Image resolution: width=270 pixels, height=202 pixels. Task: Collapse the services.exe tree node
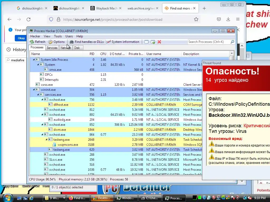click(38, 94)
